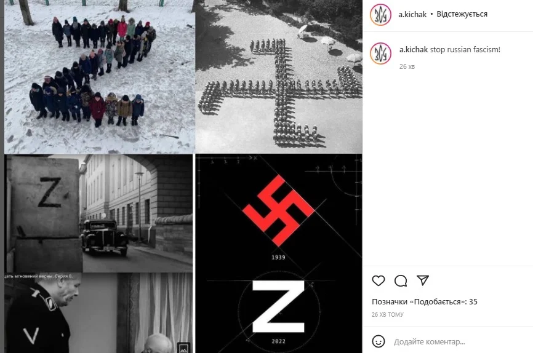The height and width of the screenshot is (353, 533).
Task: View the "Позначки «Подобається»: 35" likes list
Action: (x=425, y=302)
